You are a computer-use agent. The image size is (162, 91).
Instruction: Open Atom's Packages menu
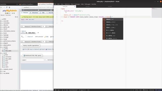(x=77, y=4)
